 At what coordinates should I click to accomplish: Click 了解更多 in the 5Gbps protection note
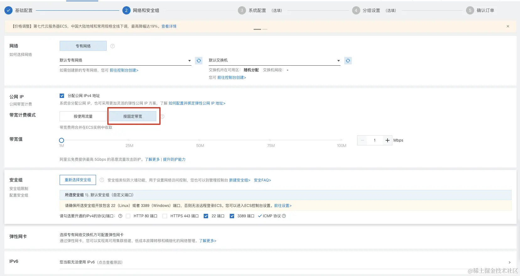pyautogui.click(x=152, y=160)
